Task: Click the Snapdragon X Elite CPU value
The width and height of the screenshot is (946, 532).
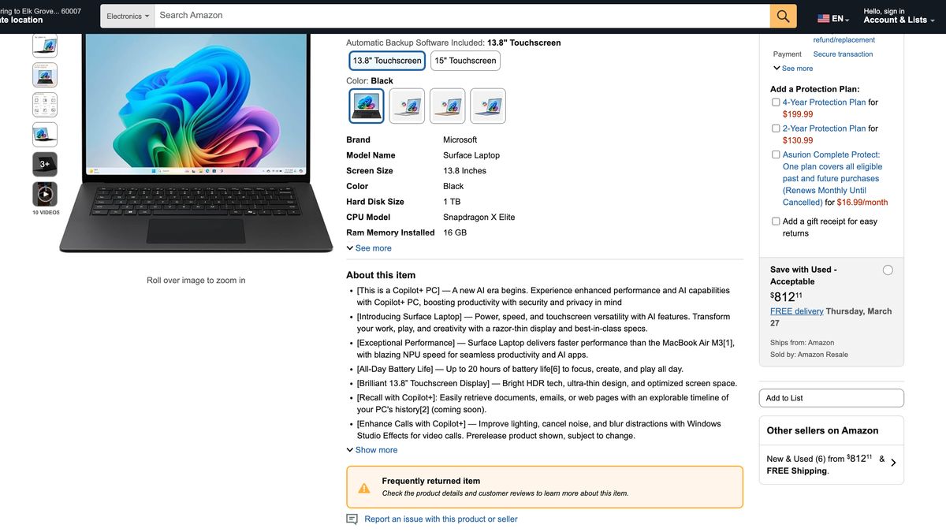Action: 479,218
